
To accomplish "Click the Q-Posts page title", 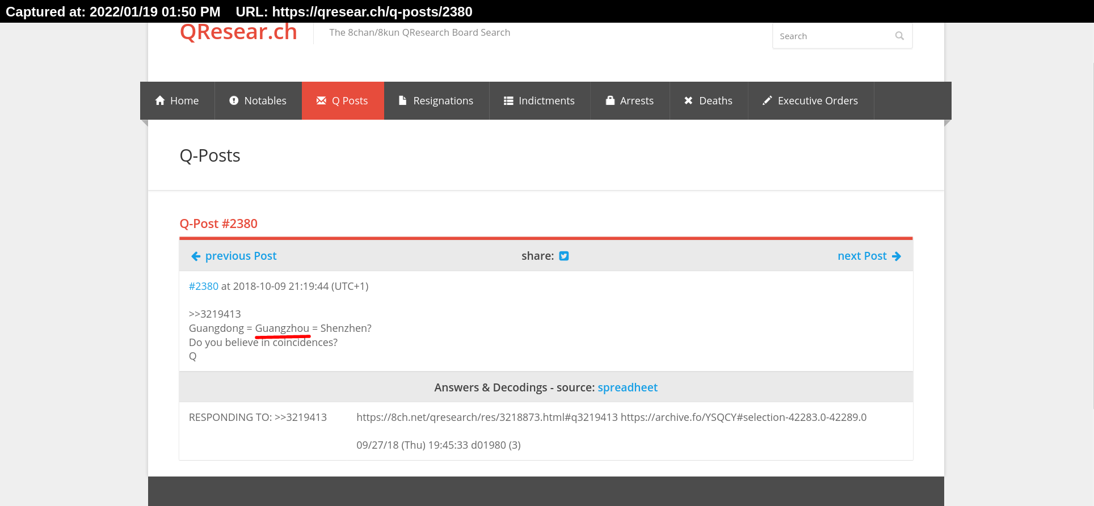I will click(x=210, y=155).
